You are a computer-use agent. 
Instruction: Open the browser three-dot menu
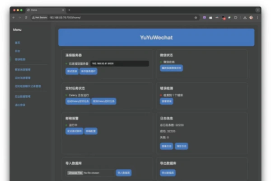258,17
